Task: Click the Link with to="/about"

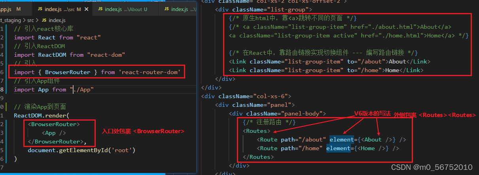Action: 329,61
